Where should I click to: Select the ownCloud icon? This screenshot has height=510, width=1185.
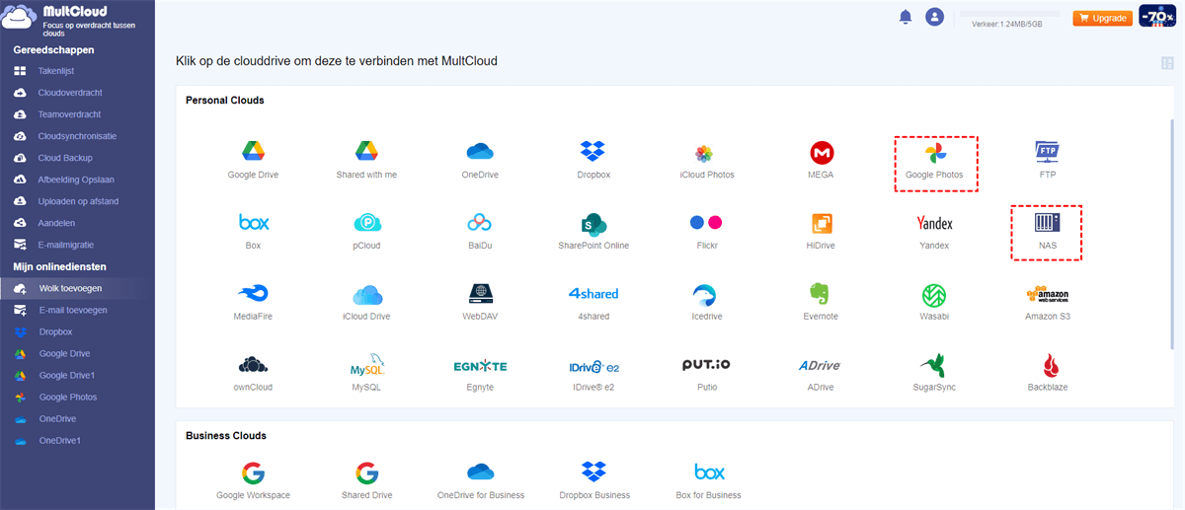[253, 365]
